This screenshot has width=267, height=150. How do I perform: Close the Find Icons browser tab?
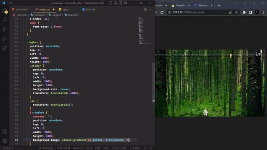coord(212,5)
